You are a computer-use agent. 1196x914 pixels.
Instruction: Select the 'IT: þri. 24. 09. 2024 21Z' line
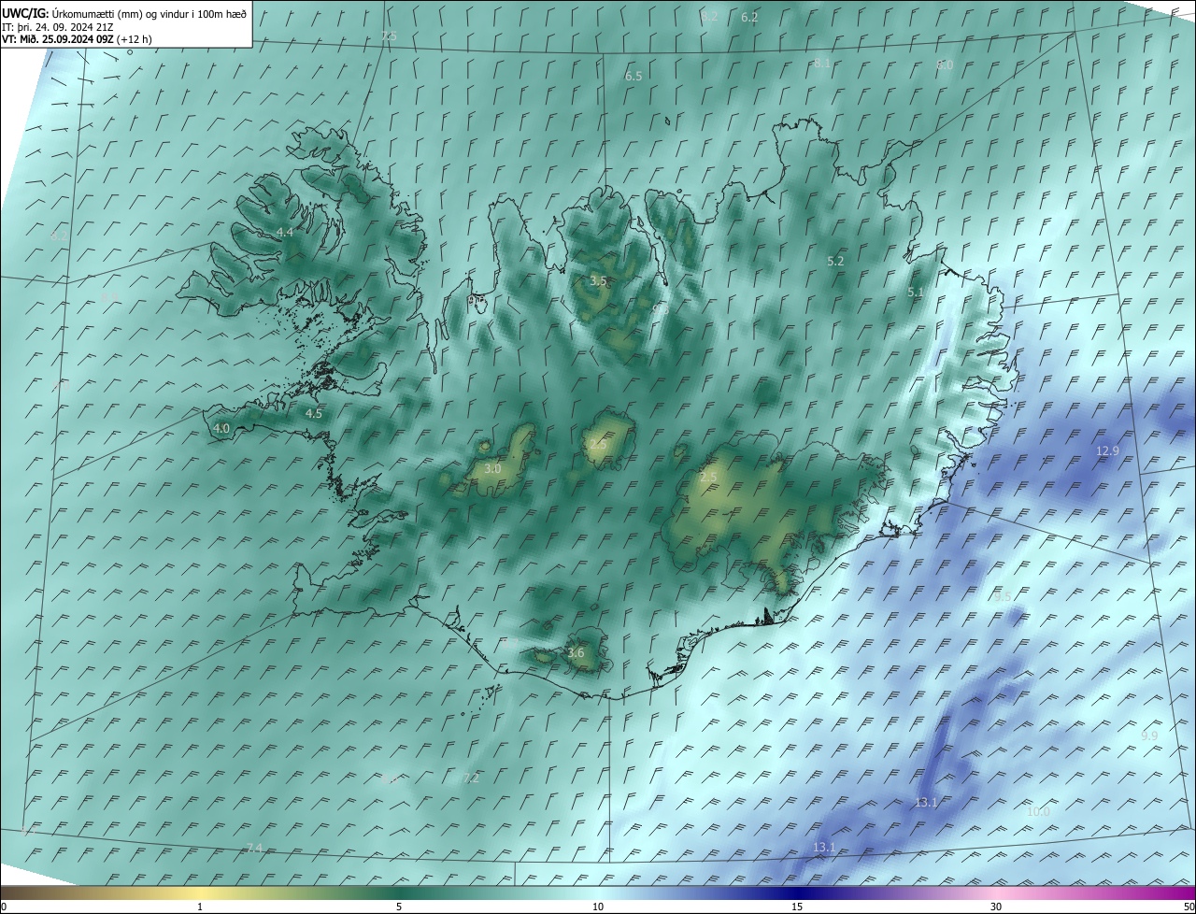(57, 26)
